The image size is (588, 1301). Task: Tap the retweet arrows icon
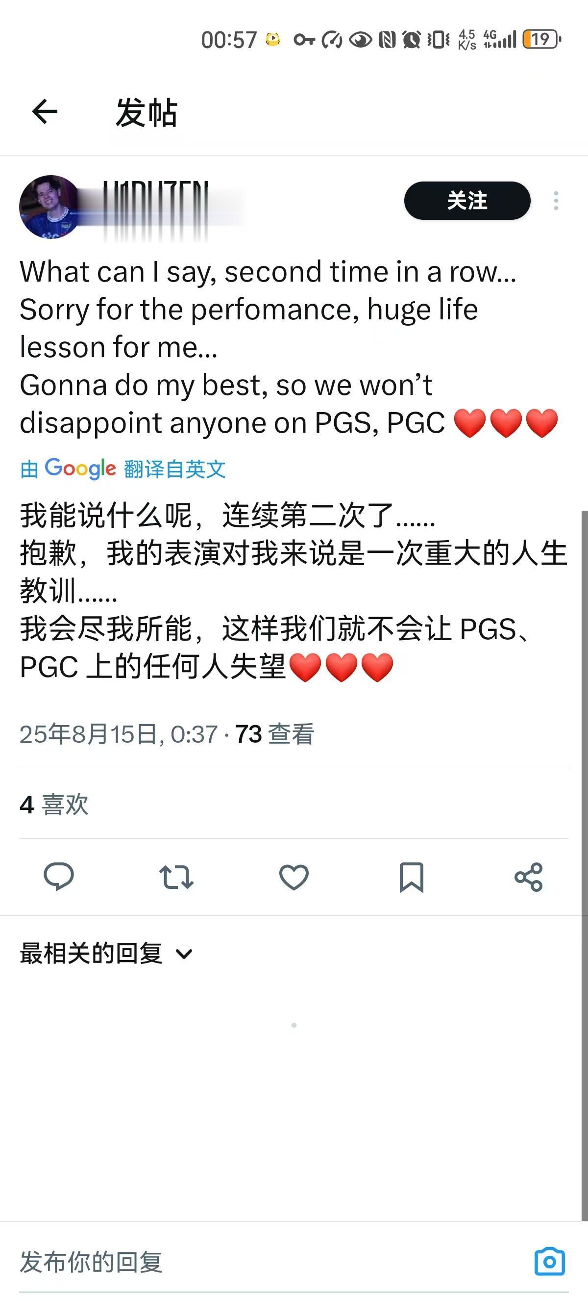pyautogui.click(x=176, y=877)
